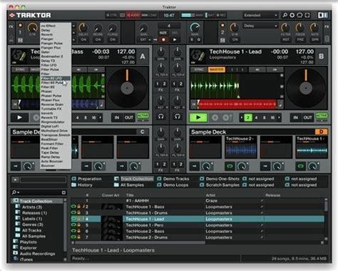Toggle FX 1 assign on left channel
338x271 pixels.
tap(158, 84)
